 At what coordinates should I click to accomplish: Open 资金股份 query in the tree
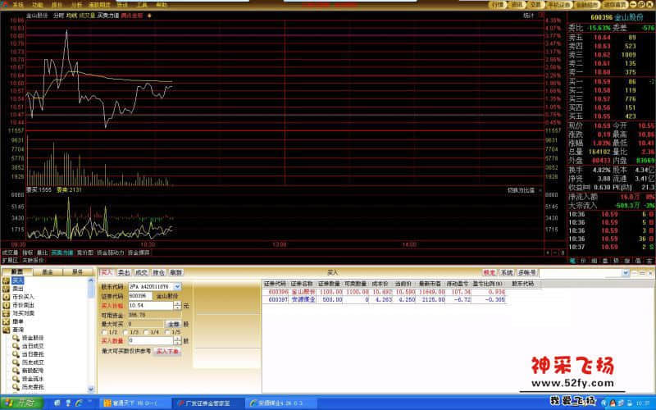[16, 338]
